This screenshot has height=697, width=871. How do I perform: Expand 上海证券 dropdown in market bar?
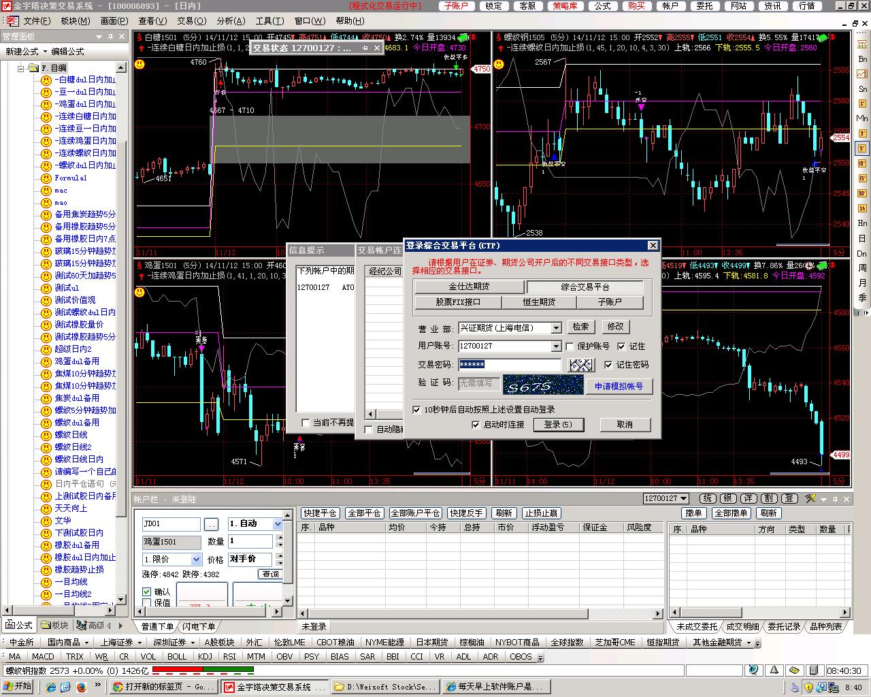pyautogui.click(x=139, y=643)
